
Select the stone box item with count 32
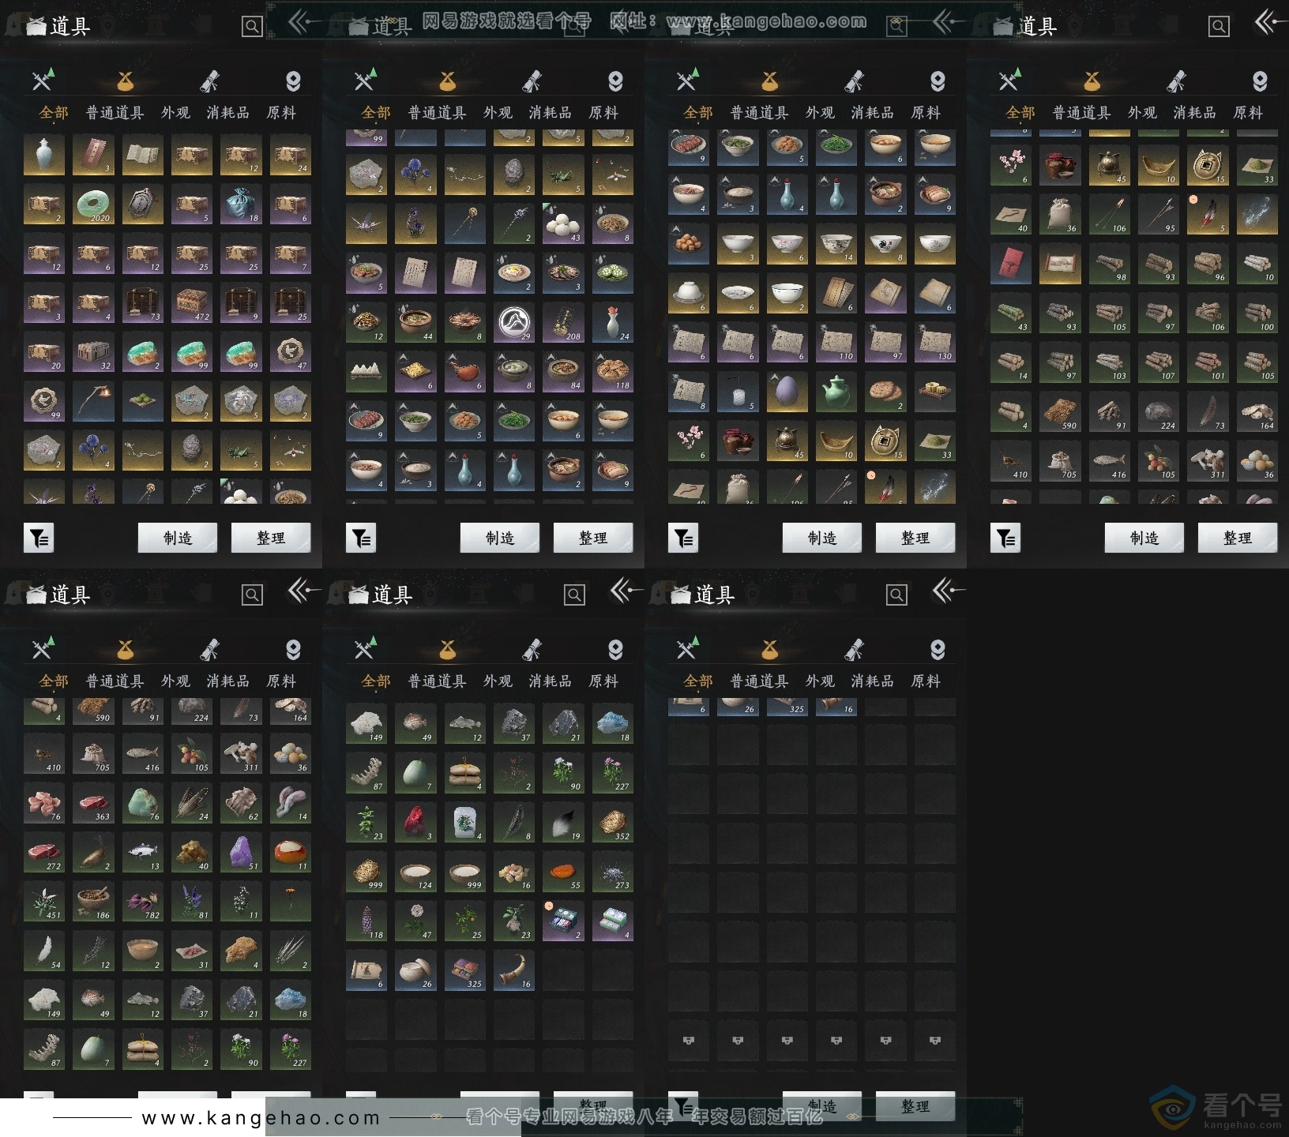[93, 352]
